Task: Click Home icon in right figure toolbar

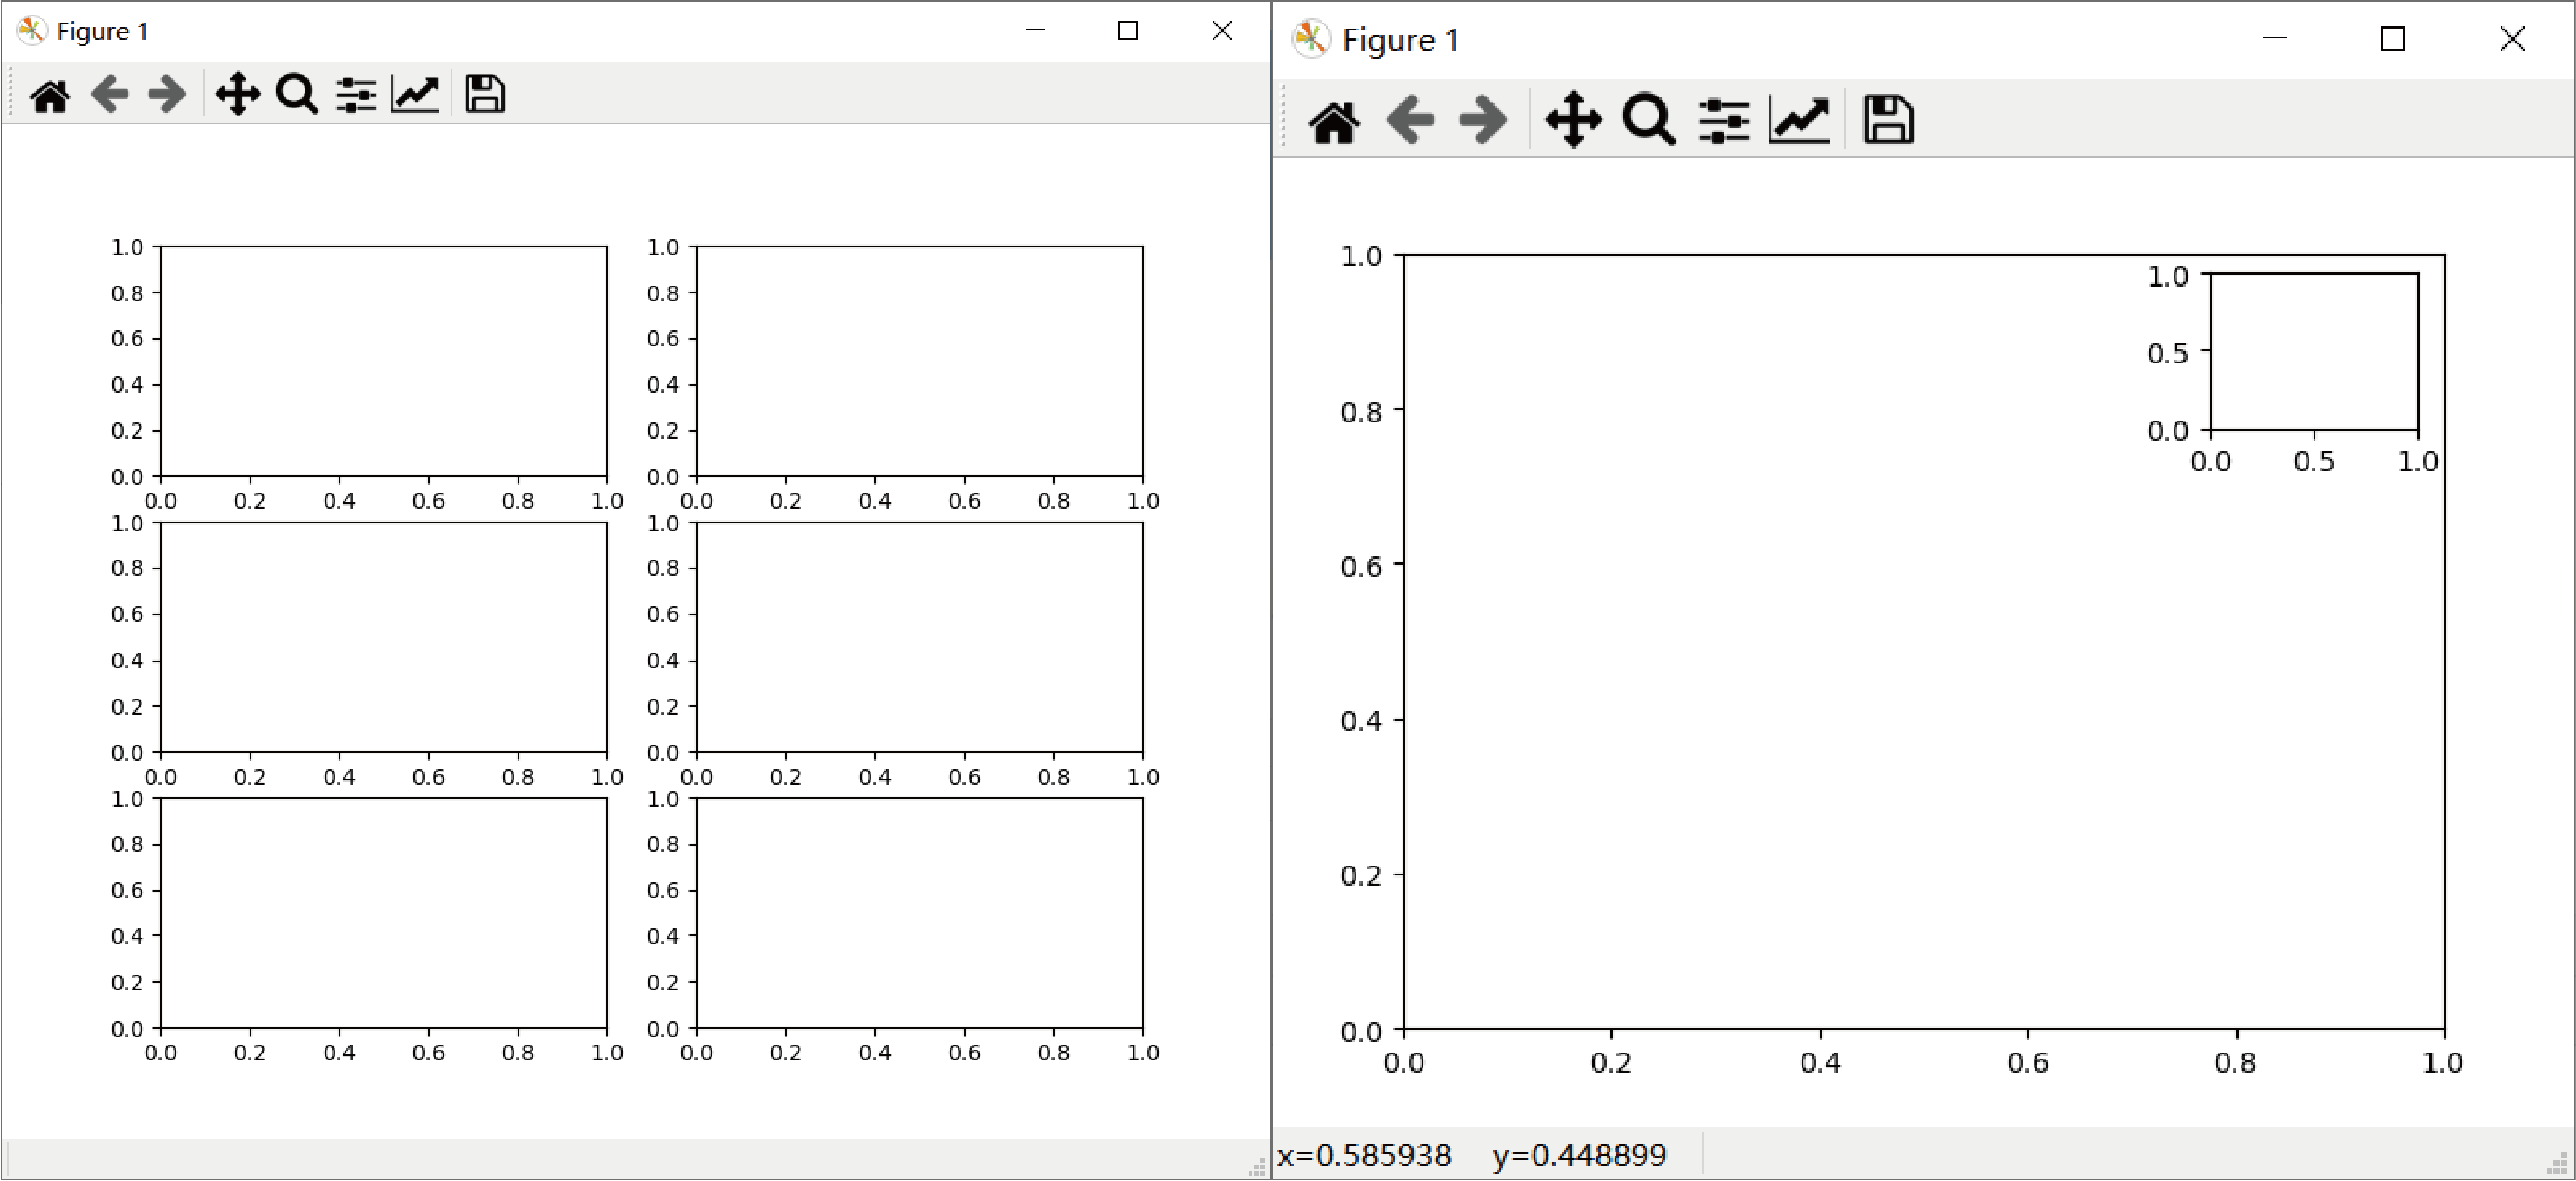Action: 1334,121
